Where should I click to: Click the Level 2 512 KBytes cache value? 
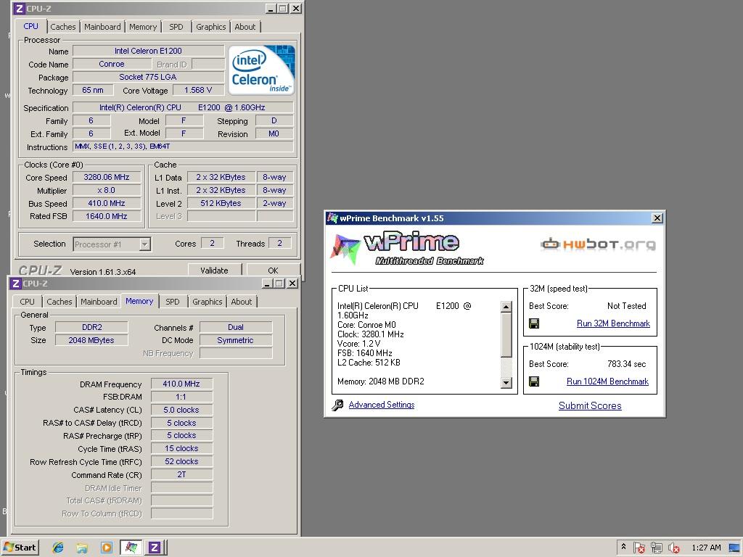pos(221,203)
